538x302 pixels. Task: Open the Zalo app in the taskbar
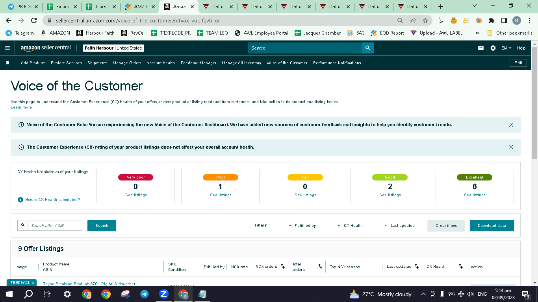coord(164,294)
